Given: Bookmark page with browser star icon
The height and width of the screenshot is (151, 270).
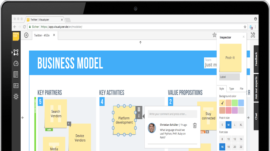Looking at the screenshot, I should point(245,27).
